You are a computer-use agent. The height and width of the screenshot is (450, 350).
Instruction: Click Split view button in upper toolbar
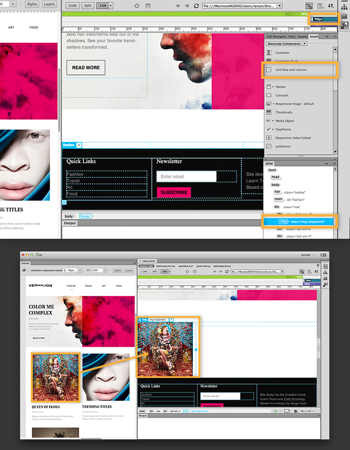pyautogui.click(x=88, y=5)
